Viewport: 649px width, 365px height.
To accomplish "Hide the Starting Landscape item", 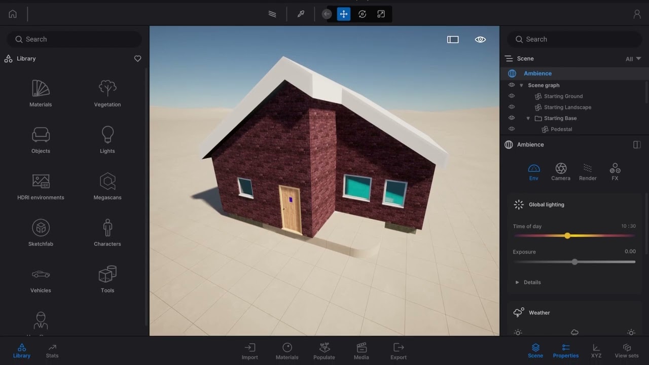I will point(512,107).
